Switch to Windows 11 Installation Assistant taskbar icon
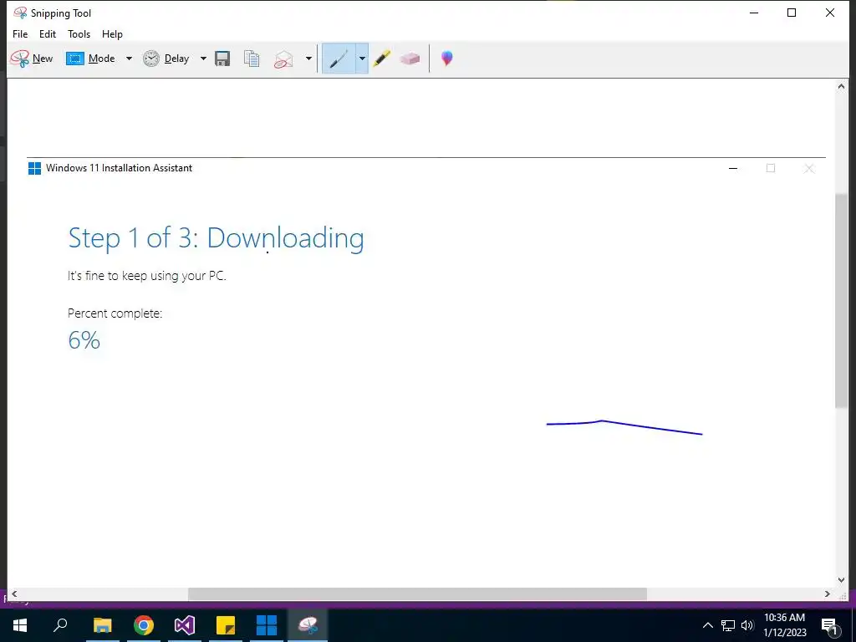Image resolution: width=856 pixels, height=642 pixels. 267,625
